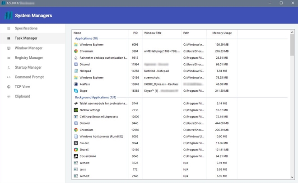
Task: Open the Specifications sidebar item
Action: tap(33, 28)
